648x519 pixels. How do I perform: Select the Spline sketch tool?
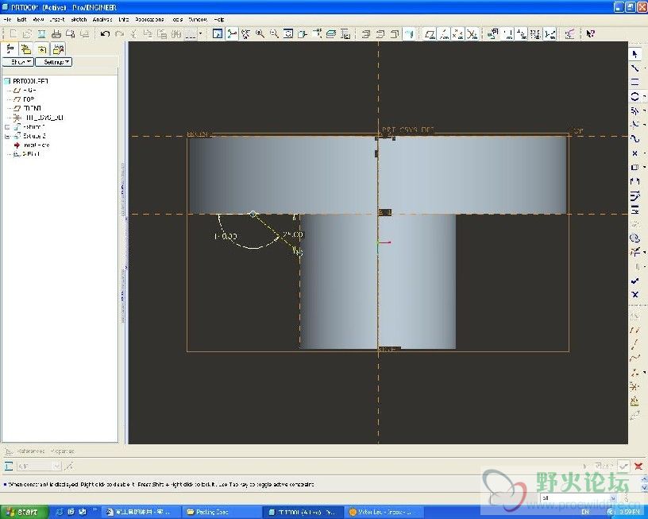point(634,139)
